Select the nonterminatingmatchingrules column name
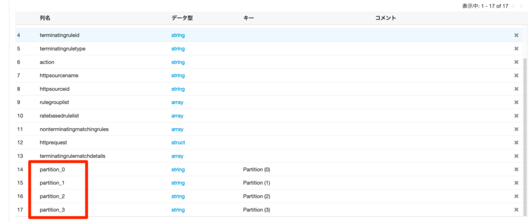 click(x=74, y=129)
